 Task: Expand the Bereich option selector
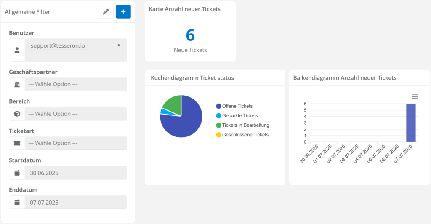click(x=76, y=114)
